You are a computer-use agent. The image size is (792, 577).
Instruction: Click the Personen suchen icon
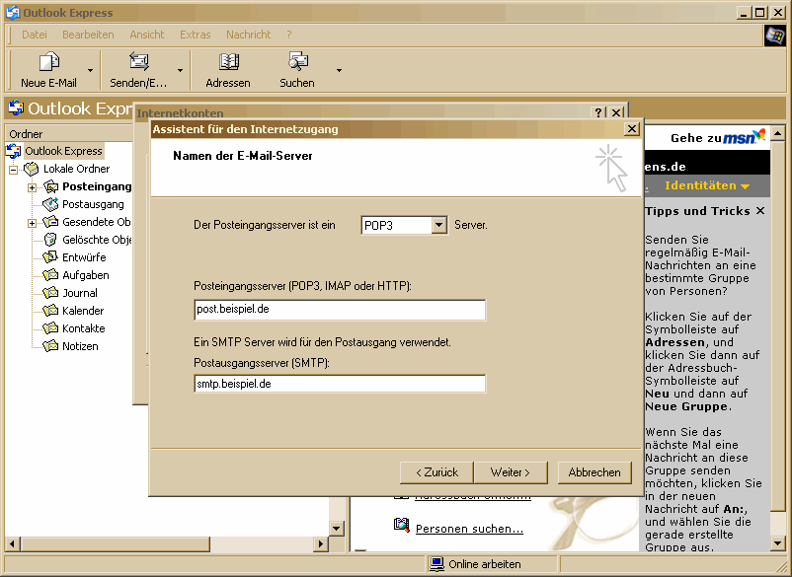coord(401,525)
